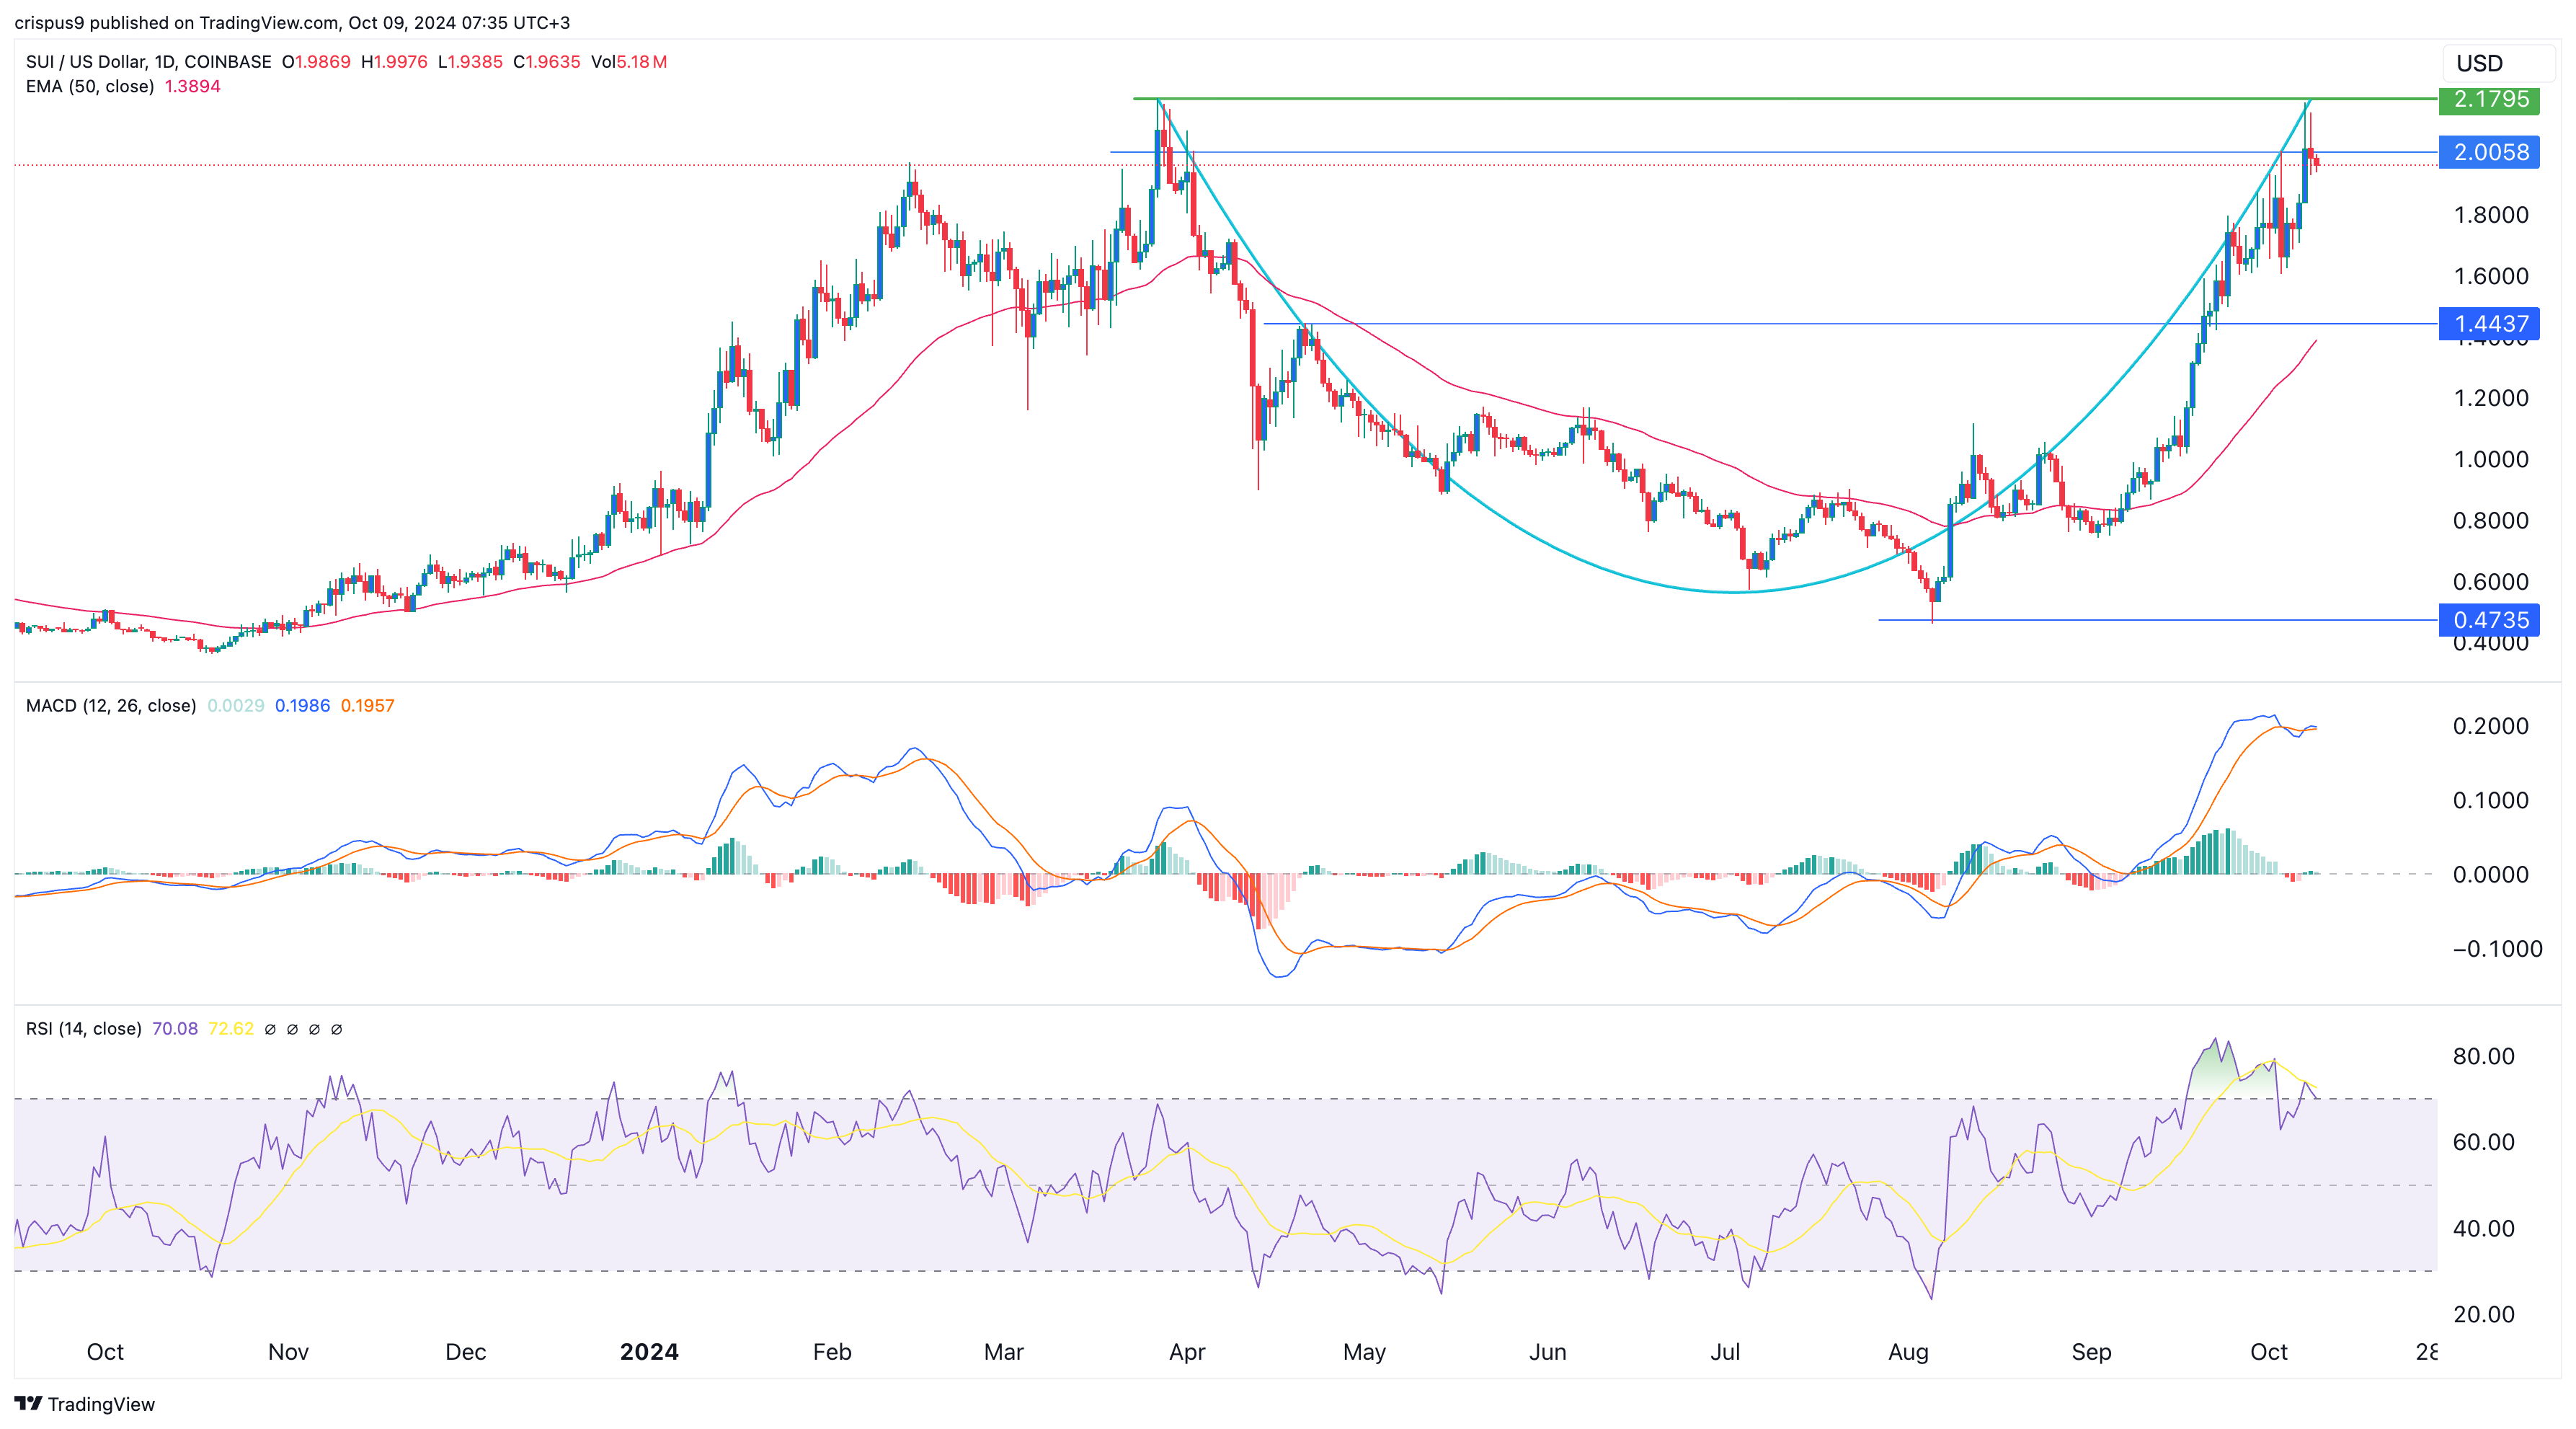
Task: Click the Jun label on time axis
Action: tap(1547, 1351)
